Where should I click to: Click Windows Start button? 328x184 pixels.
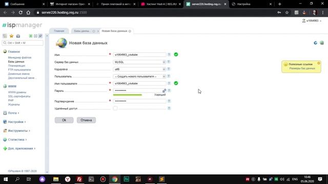click(6, 179)
